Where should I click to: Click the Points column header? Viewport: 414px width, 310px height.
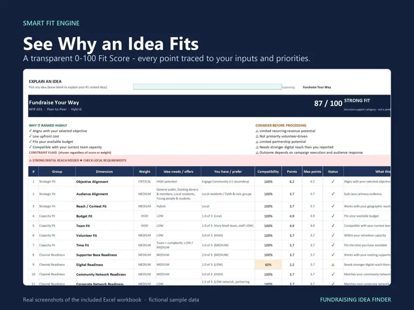click(x=292, y=172)
